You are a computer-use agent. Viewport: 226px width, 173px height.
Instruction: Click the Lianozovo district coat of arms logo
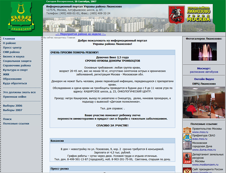tap(21, 17)
